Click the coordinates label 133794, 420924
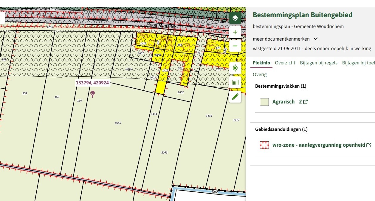375x201 pixels. (92, 83)
